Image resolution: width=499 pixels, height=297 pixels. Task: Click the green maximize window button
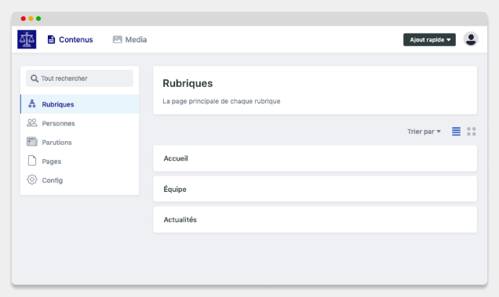click(38, 19)
